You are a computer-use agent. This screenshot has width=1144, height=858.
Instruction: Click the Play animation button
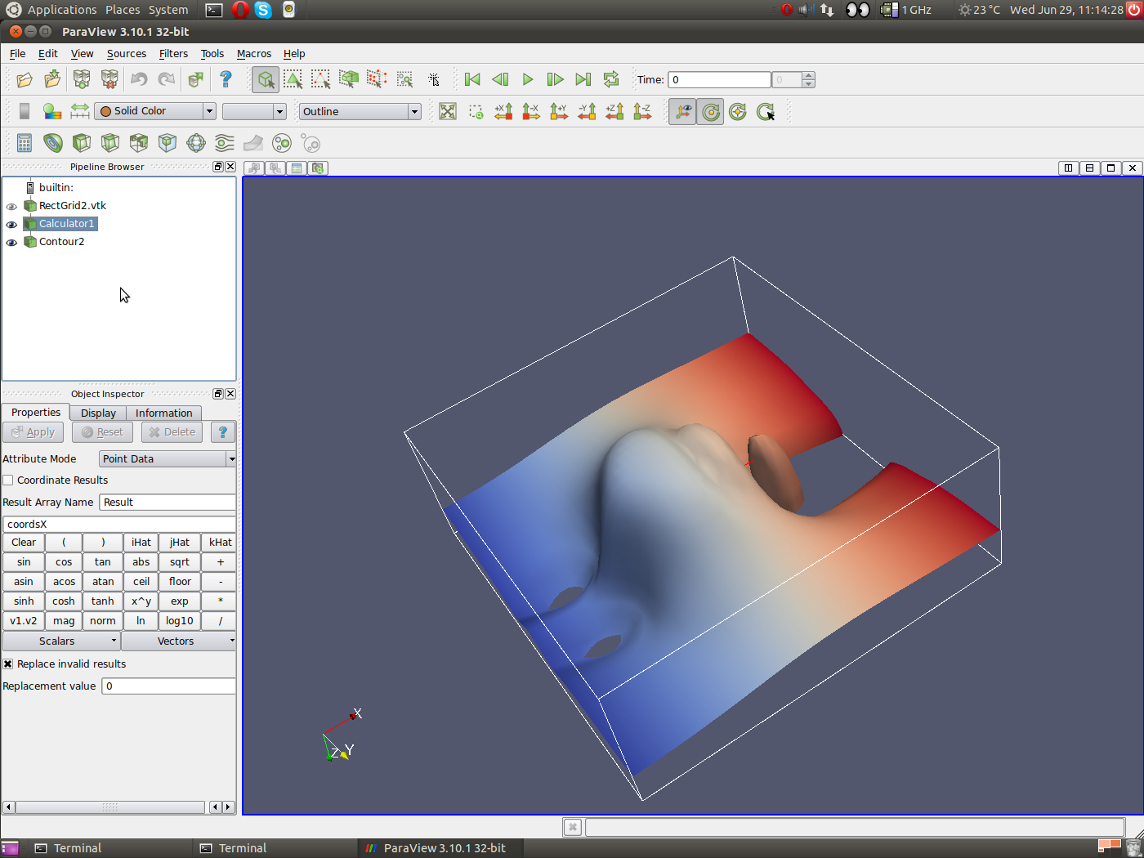tap(528, 79)
